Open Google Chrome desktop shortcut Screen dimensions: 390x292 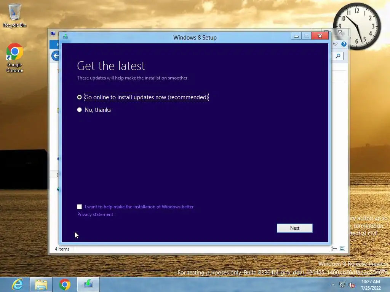coord(15,58)
